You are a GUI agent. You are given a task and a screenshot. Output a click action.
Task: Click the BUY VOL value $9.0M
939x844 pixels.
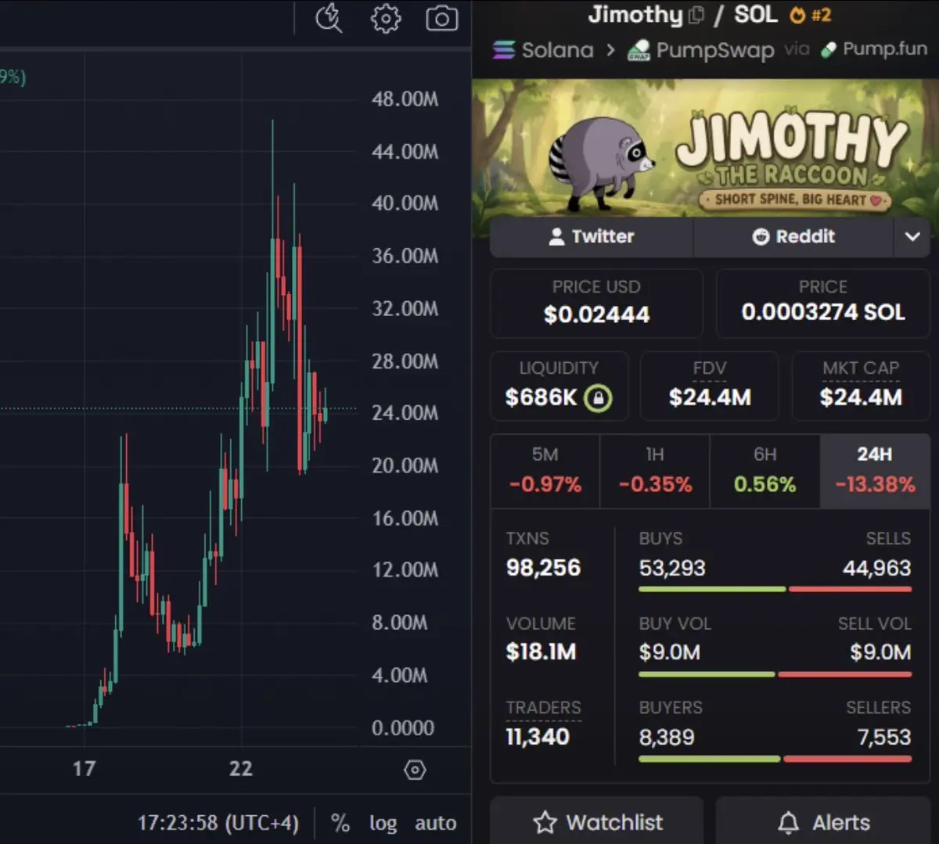[669, 652]
